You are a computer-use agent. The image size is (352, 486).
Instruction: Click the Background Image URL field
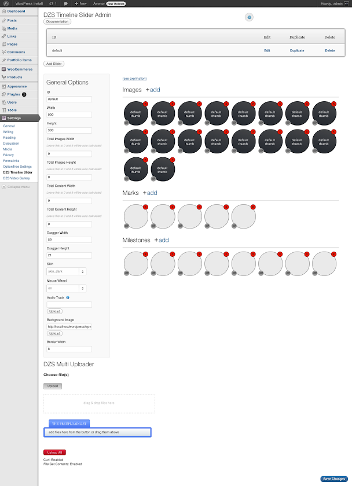[x=69, y=327]
